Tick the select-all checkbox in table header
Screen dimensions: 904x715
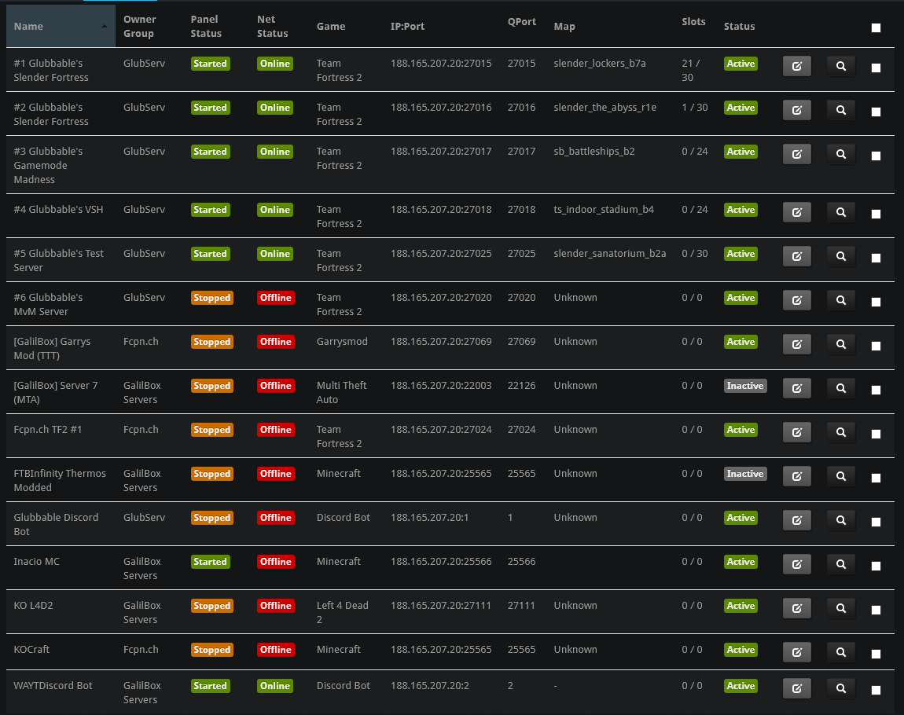876,27
